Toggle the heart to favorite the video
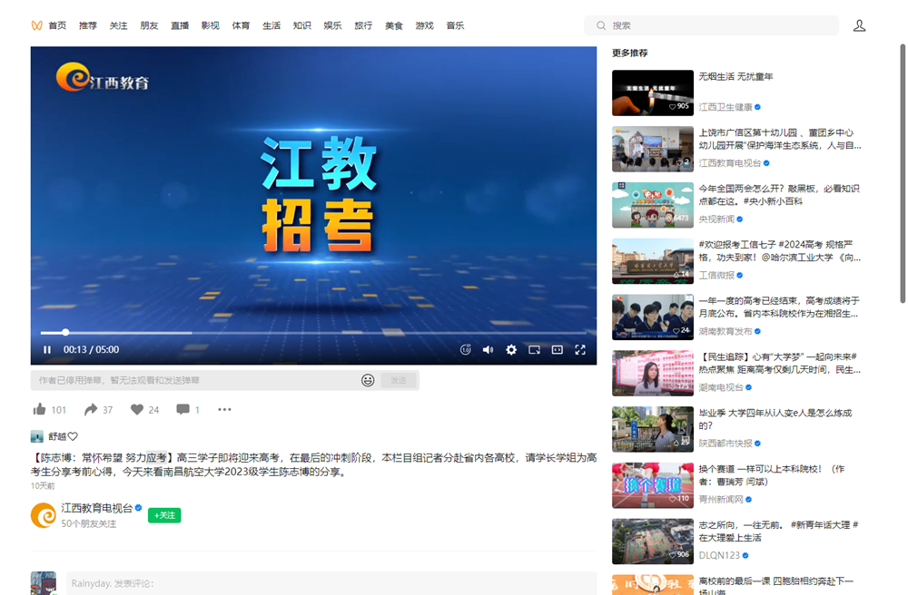Screen dimensions: 908x595 pyautogui.click(x=138, y=409)
